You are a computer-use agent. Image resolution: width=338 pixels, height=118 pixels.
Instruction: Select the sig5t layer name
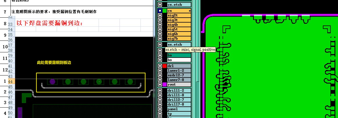[x=179, y=29]
